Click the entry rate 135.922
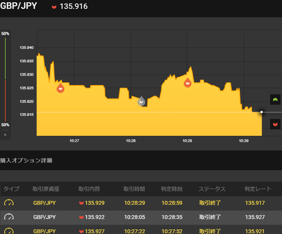Screen dimensions: 282x234 click(x=95, y=217)
